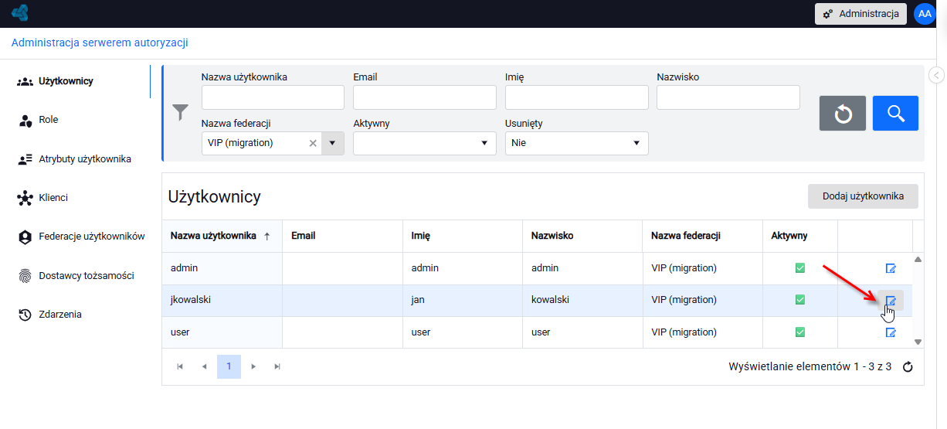This screenshot has height=429, width=947.
Task: Click the Klienci network icon
Action: tap(24, 198)
